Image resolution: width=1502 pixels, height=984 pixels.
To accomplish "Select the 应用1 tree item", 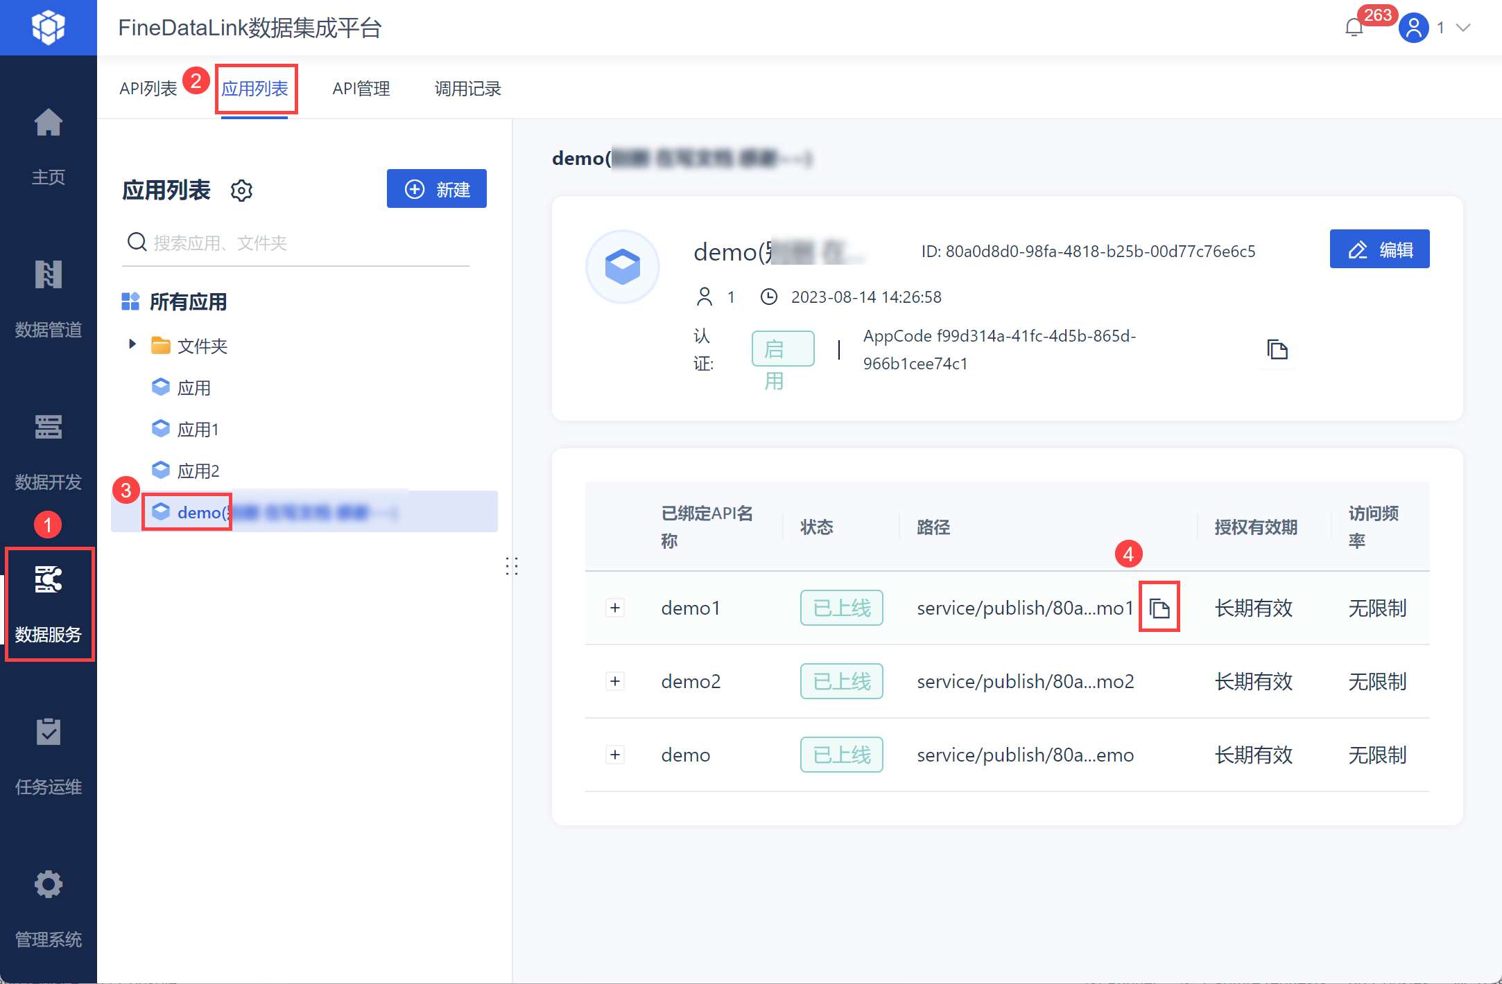I will click(x=185, y=428).
